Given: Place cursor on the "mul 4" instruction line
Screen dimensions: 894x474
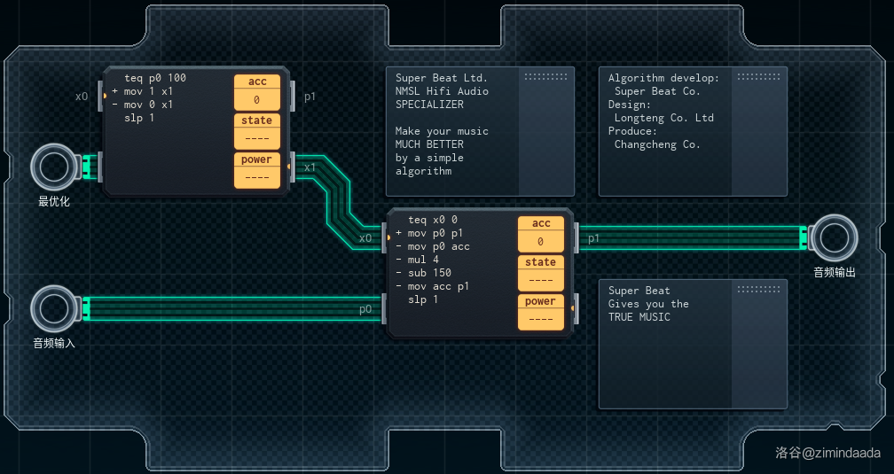Looking at the screenshot, I should [x=423, y=260].
